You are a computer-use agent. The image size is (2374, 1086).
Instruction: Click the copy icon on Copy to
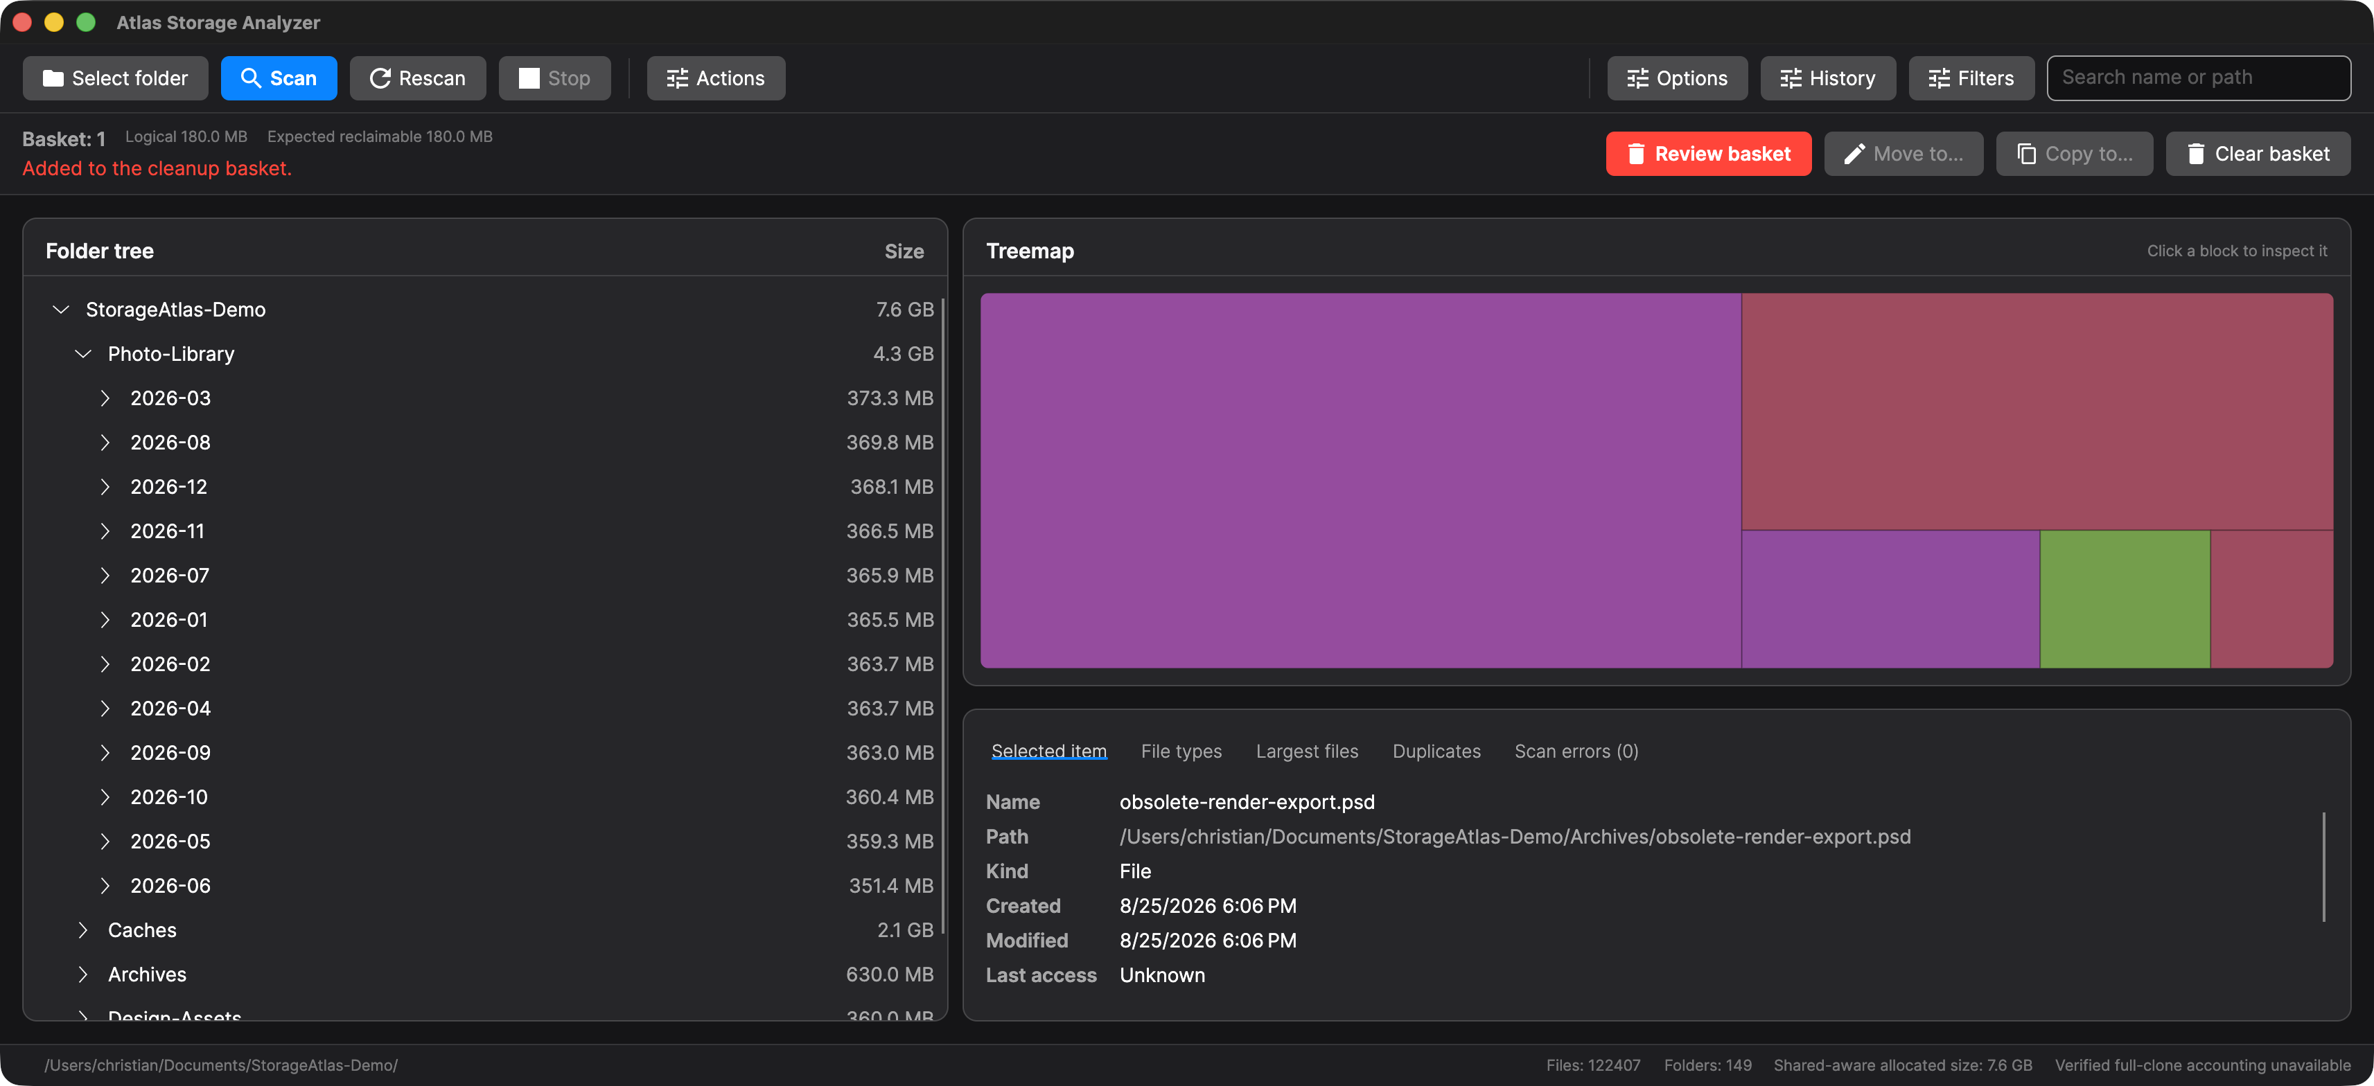[2025, 154]
